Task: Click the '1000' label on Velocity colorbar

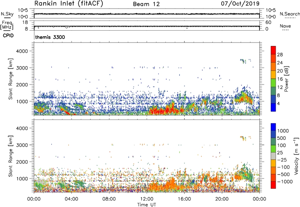Action: 283,131
